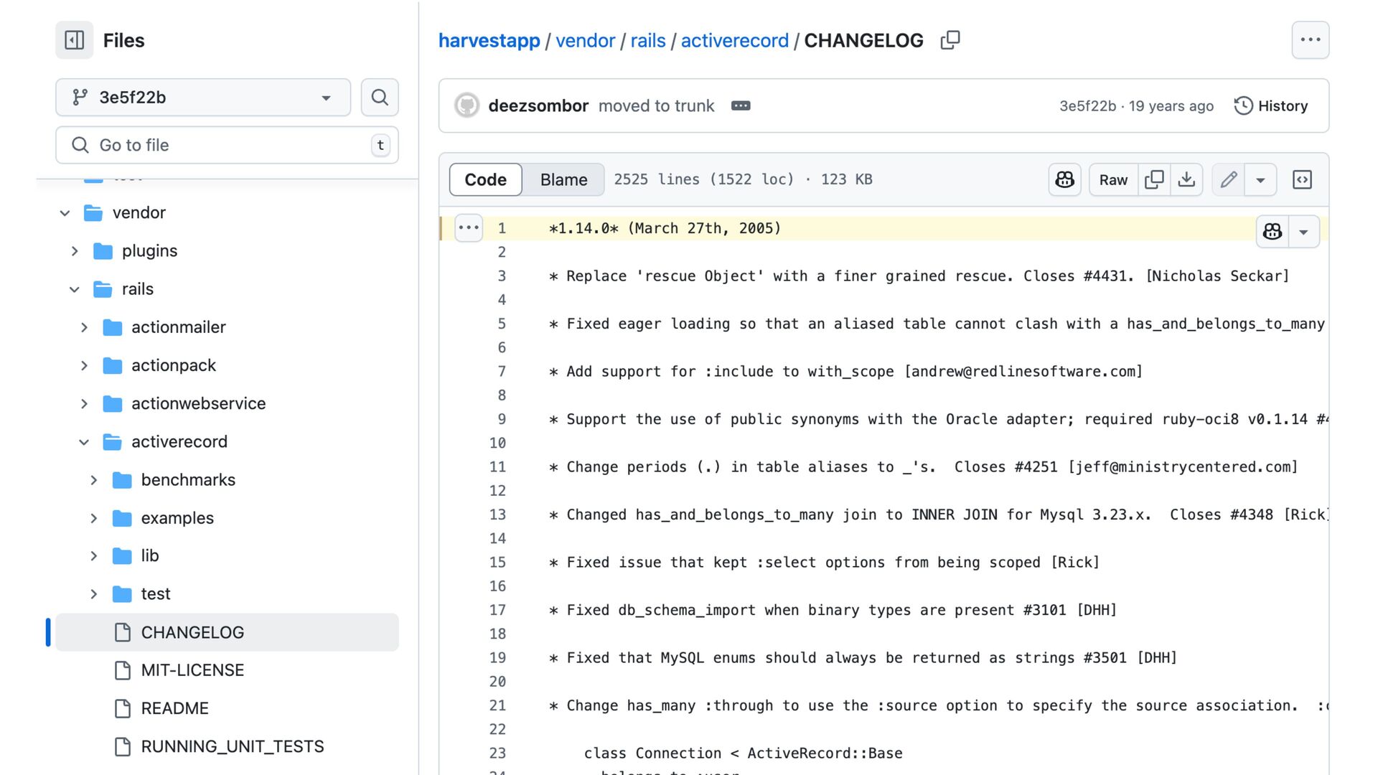Collapse the activerecord folder

coord(84,442)
